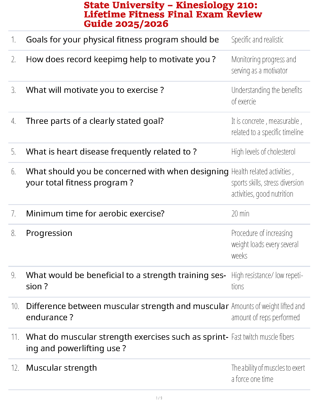Select question 7 on minimum aerobic exercise time
This screenshot has width=318, height=412.
[95, 214]
